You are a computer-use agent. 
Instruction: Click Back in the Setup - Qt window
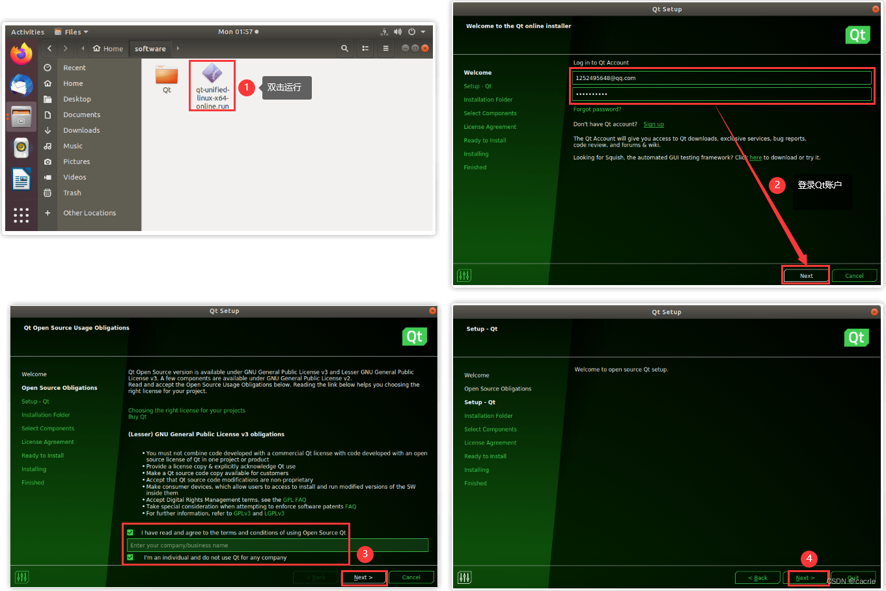[x=758, y=578]
